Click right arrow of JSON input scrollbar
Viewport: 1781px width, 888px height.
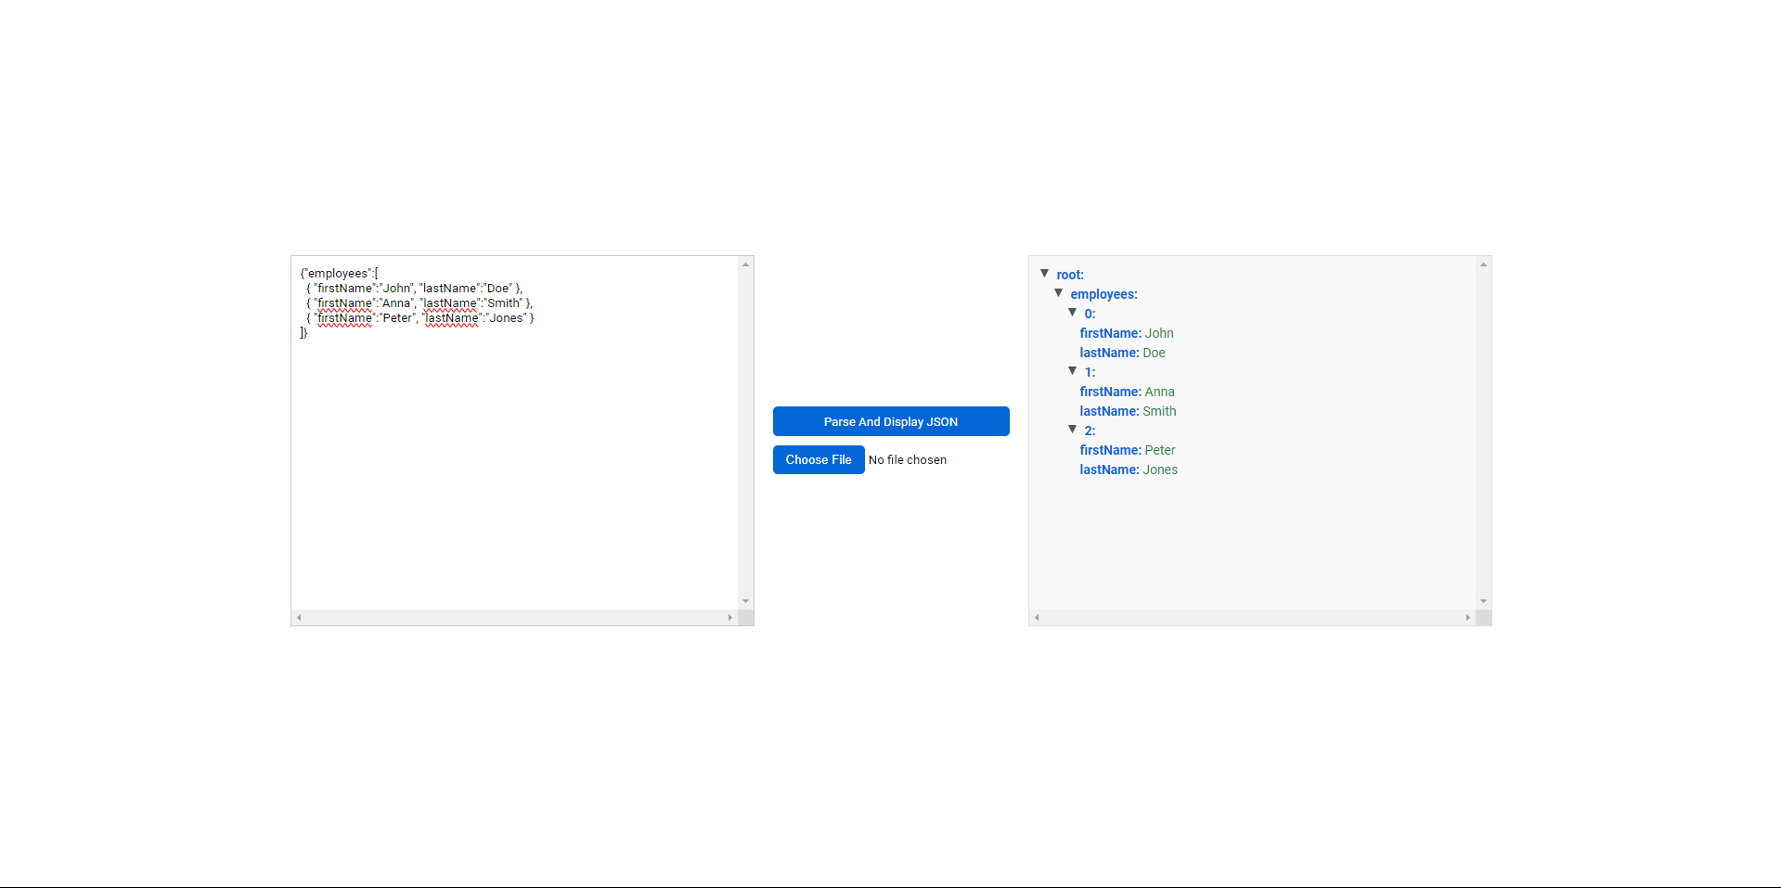click(x=729, y=617)
